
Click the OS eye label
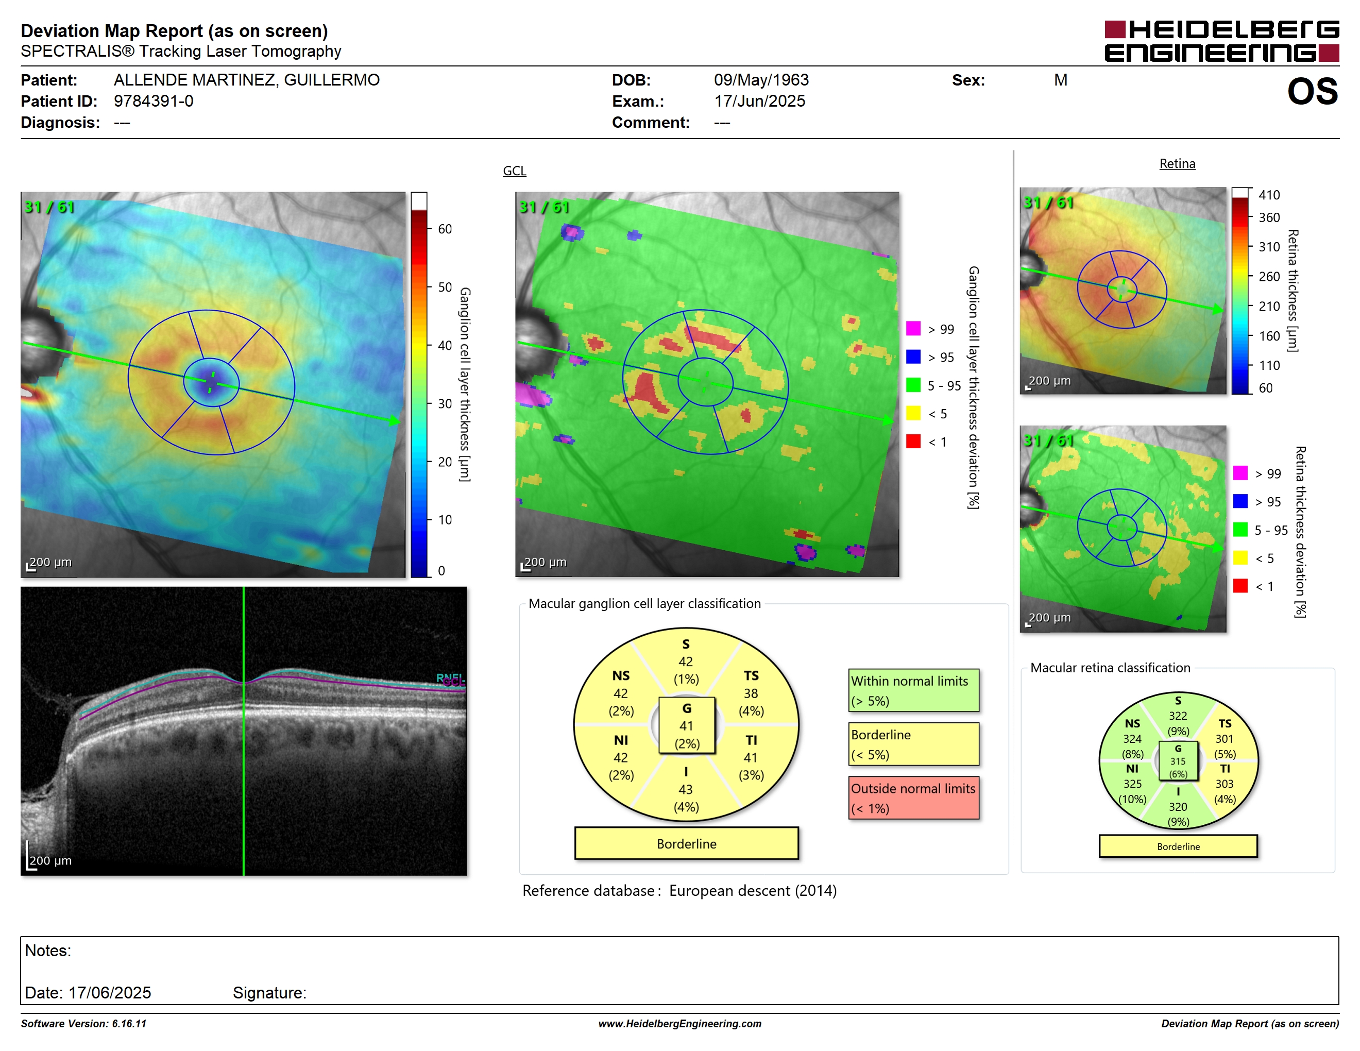pyautogui.click(x=1312, y=92)
